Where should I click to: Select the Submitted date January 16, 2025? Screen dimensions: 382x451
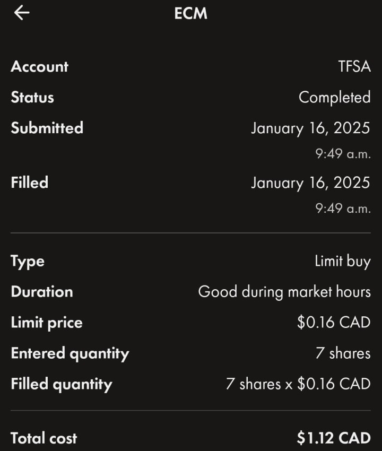click(x=310, y=128)
